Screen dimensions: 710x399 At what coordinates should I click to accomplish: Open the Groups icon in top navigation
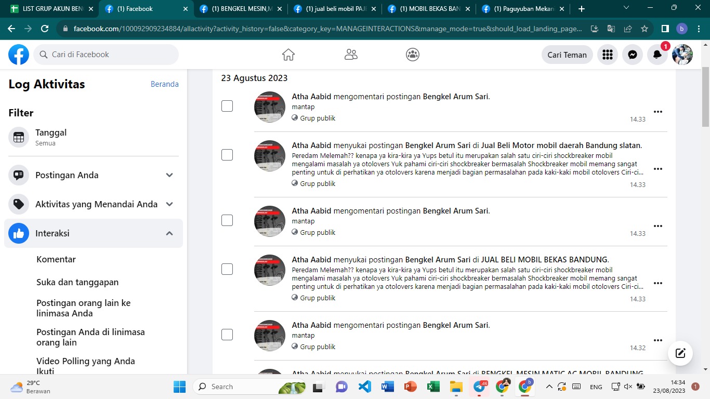click(x=413, y=55)
